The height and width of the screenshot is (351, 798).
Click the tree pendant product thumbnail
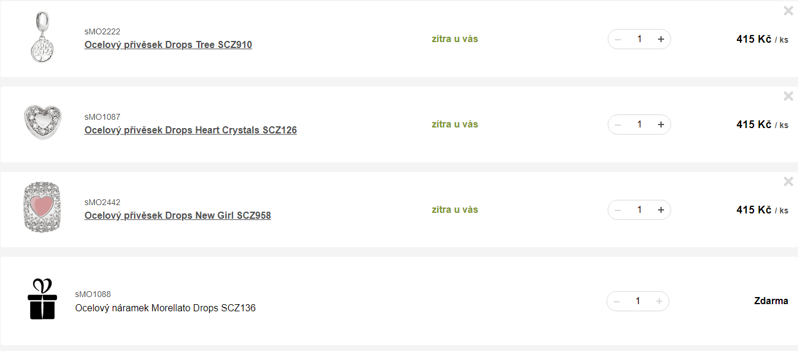point(42,39)
